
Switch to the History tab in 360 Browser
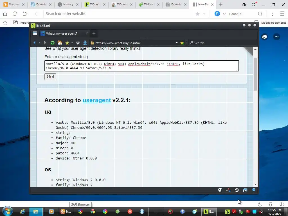click(68, 4)
